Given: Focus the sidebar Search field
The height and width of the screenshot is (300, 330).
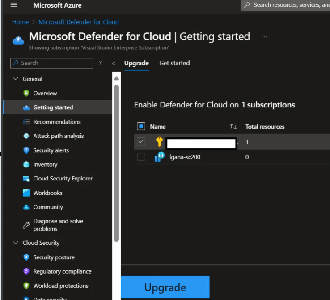Looking at the screenshot, I should pyautogui.click(x=52, y=63).
